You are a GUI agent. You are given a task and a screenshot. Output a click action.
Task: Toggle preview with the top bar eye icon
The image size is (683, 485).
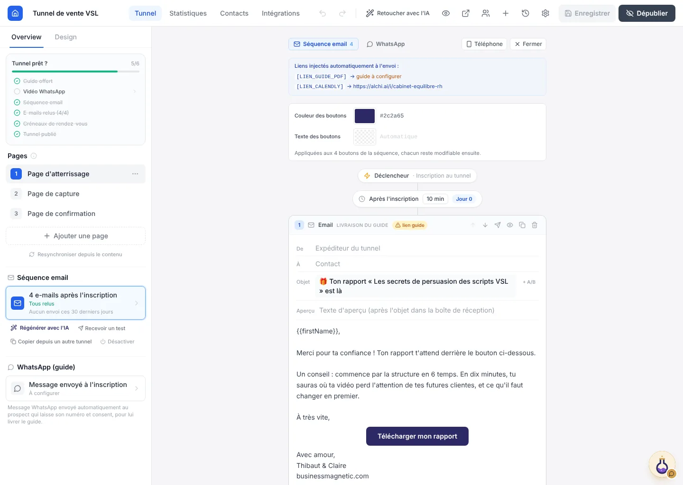point(446,13)
